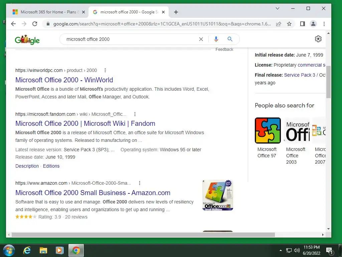This screenshot has height=257, width=342.
Task: Open options dots next to winworldpc result
Action: pos(105,70)
